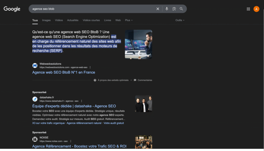Click Commentaires feedback link
Image resolution: width=264 pixels, height=151 pixels.
coord(143,80)
